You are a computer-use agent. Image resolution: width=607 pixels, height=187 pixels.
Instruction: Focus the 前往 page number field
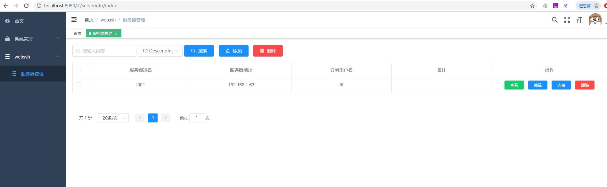click(197, 118)
